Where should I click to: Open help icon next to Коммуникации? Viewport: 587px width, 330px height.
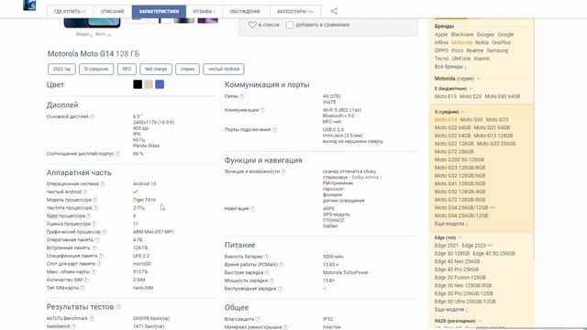point(262,110)
